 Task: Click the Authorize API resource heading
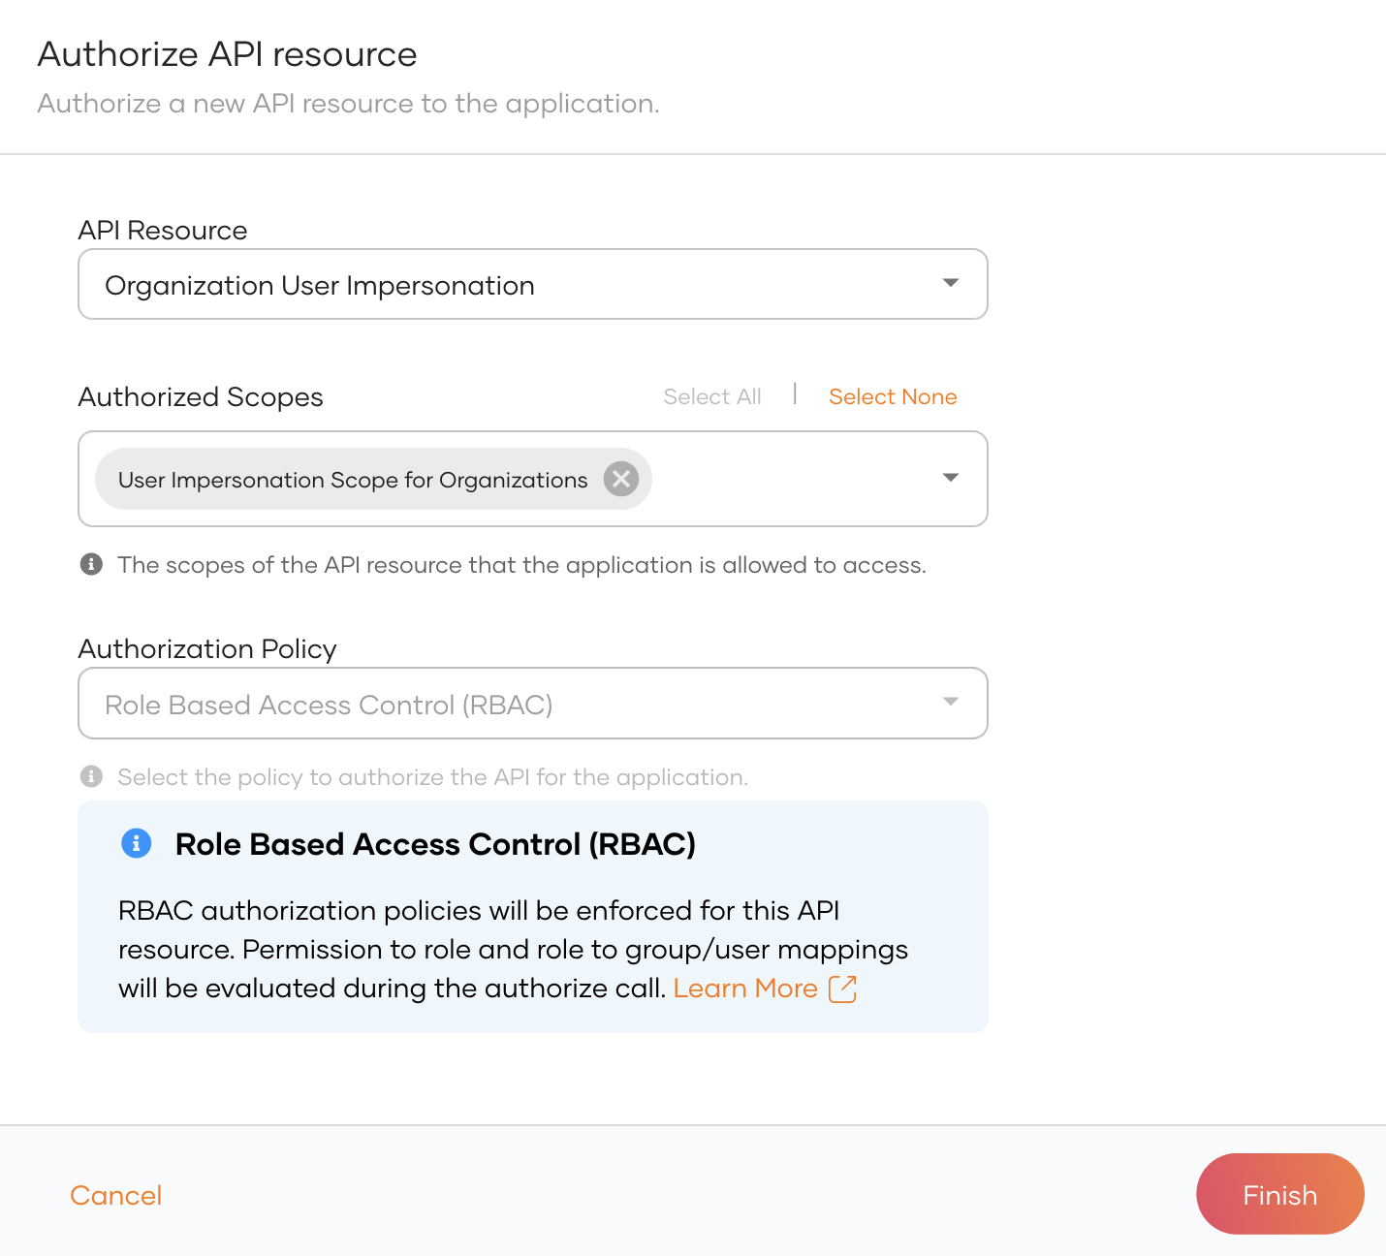227,54
